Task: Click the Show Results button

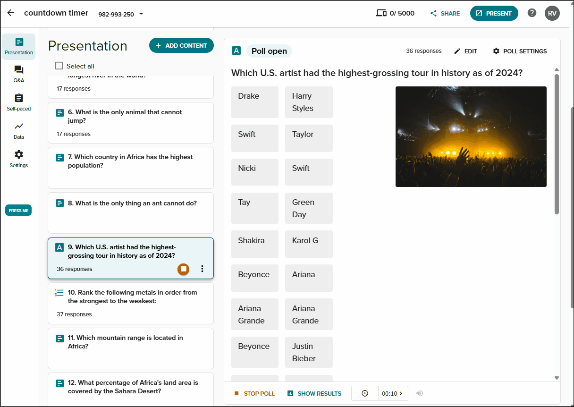Action: [314, 393]
